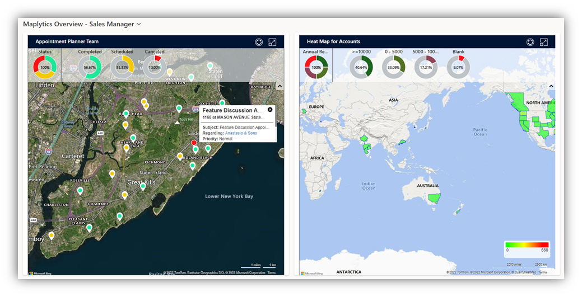Click the yellow pin left of Midland Beach

[x=180, y=157]
